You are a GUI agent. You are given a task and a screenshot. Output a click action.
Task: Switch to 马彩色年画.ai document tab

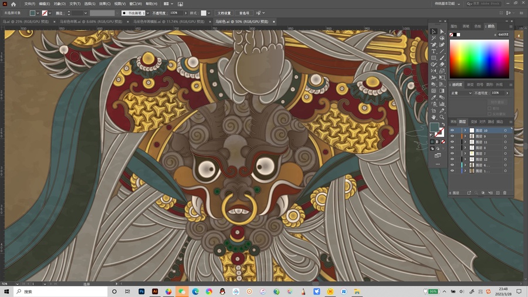click(x=91, y=22)
